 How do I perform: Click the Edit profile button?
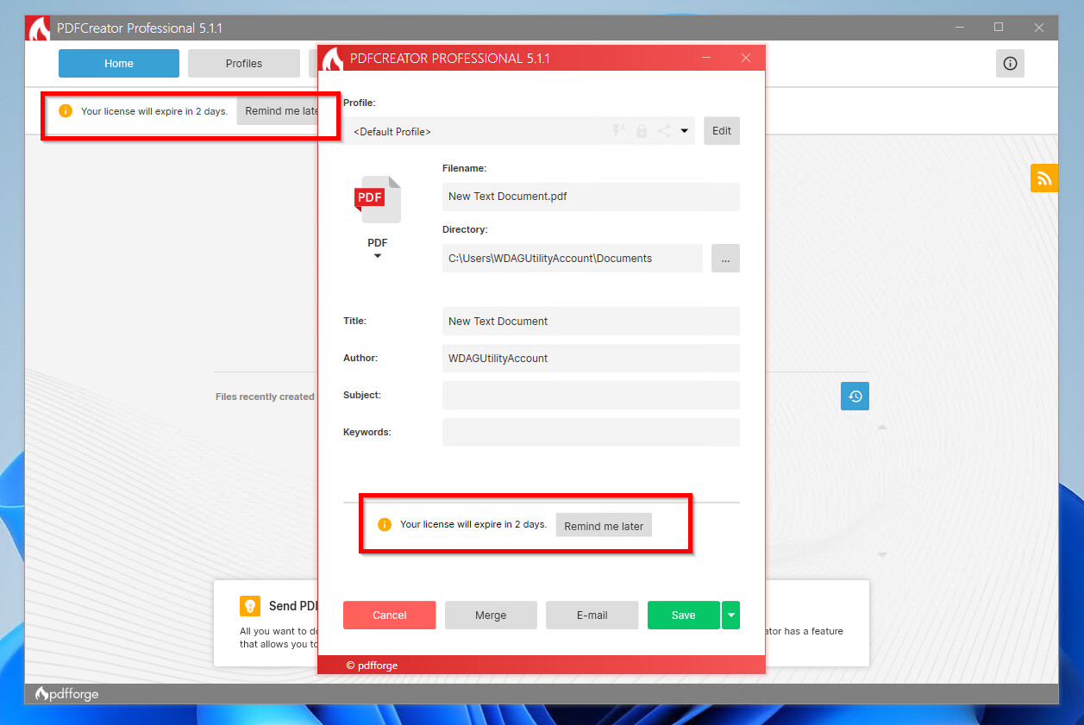[x=722, y=131]
